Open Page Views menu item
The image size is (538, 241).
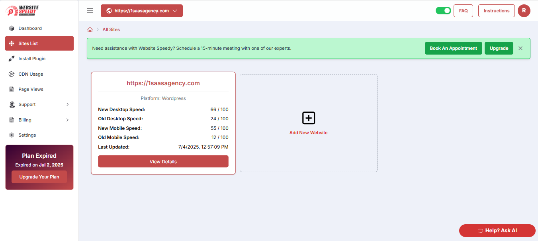point(39,89)
